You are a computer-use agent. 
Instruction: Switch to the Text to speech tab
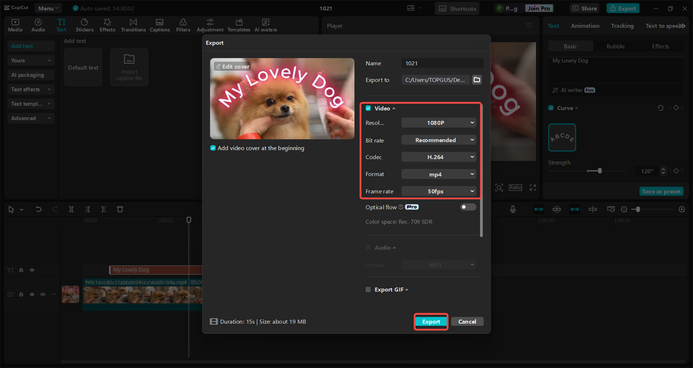click(x=665, y=26)
